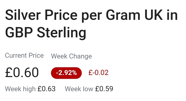
Task: Click the Week low label
Action: 79,89
